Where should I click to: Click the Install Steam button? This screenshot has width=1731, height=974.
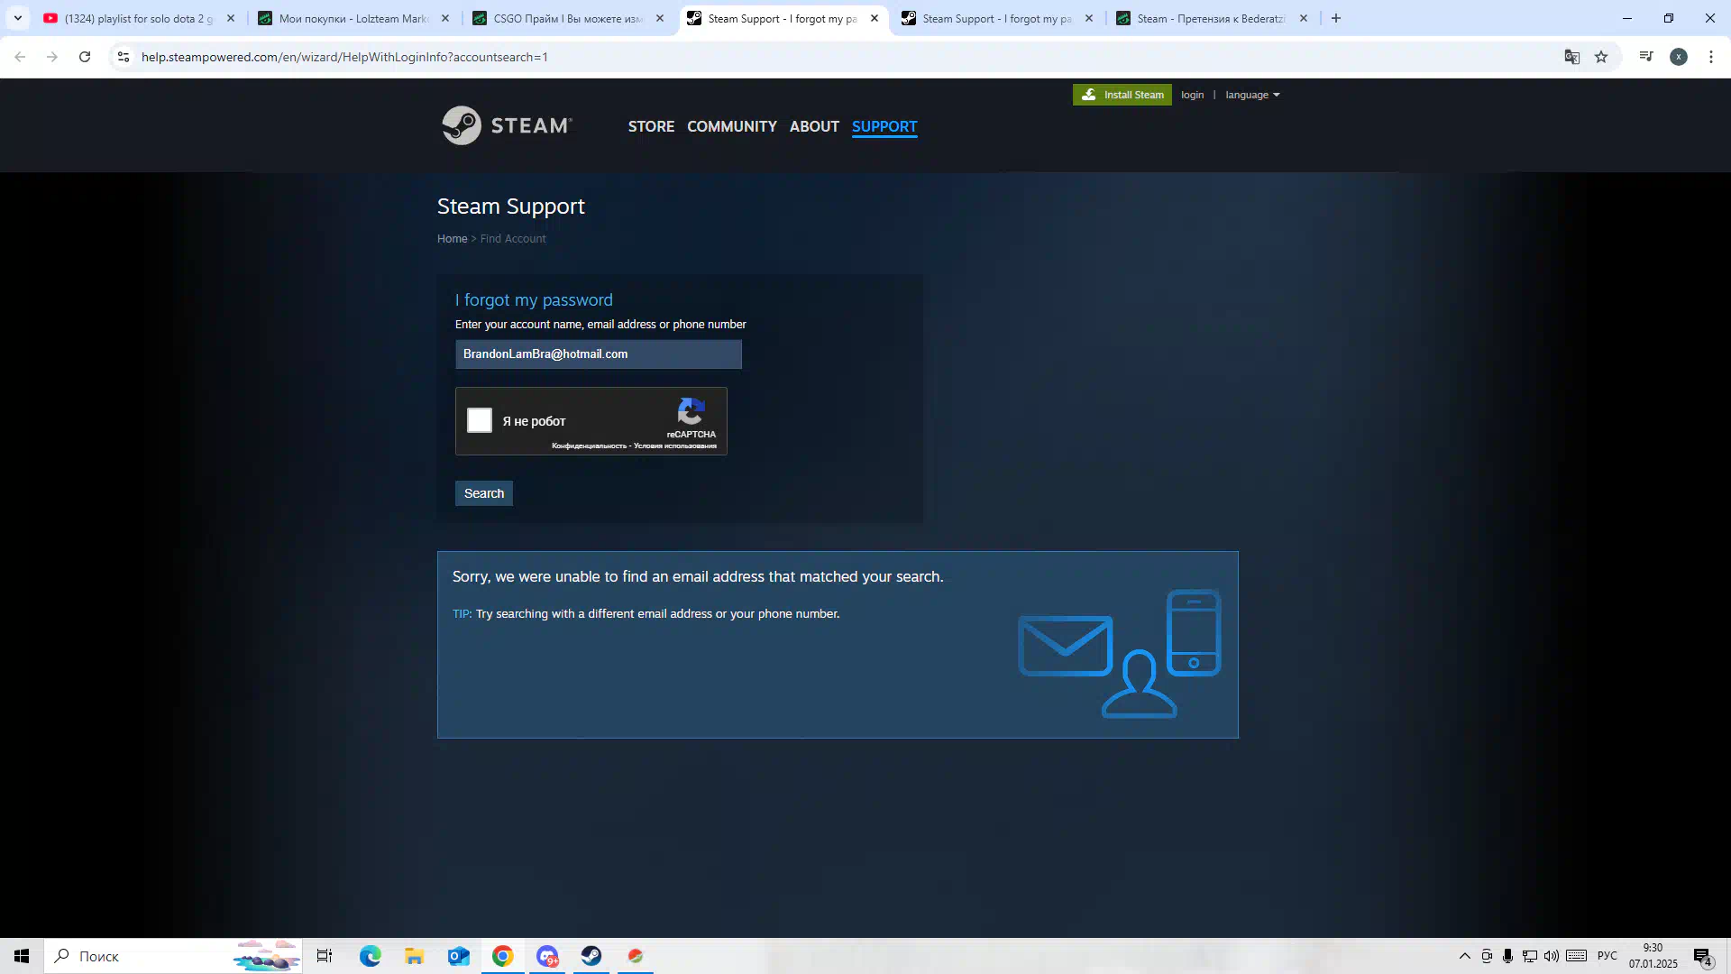[1122, 95]
